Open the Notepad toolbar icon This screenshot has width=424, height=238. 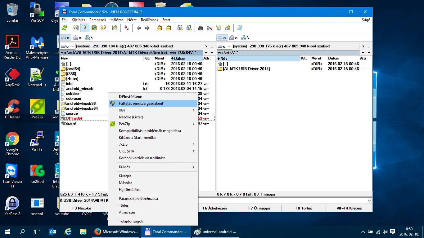(x=240, y=28)
